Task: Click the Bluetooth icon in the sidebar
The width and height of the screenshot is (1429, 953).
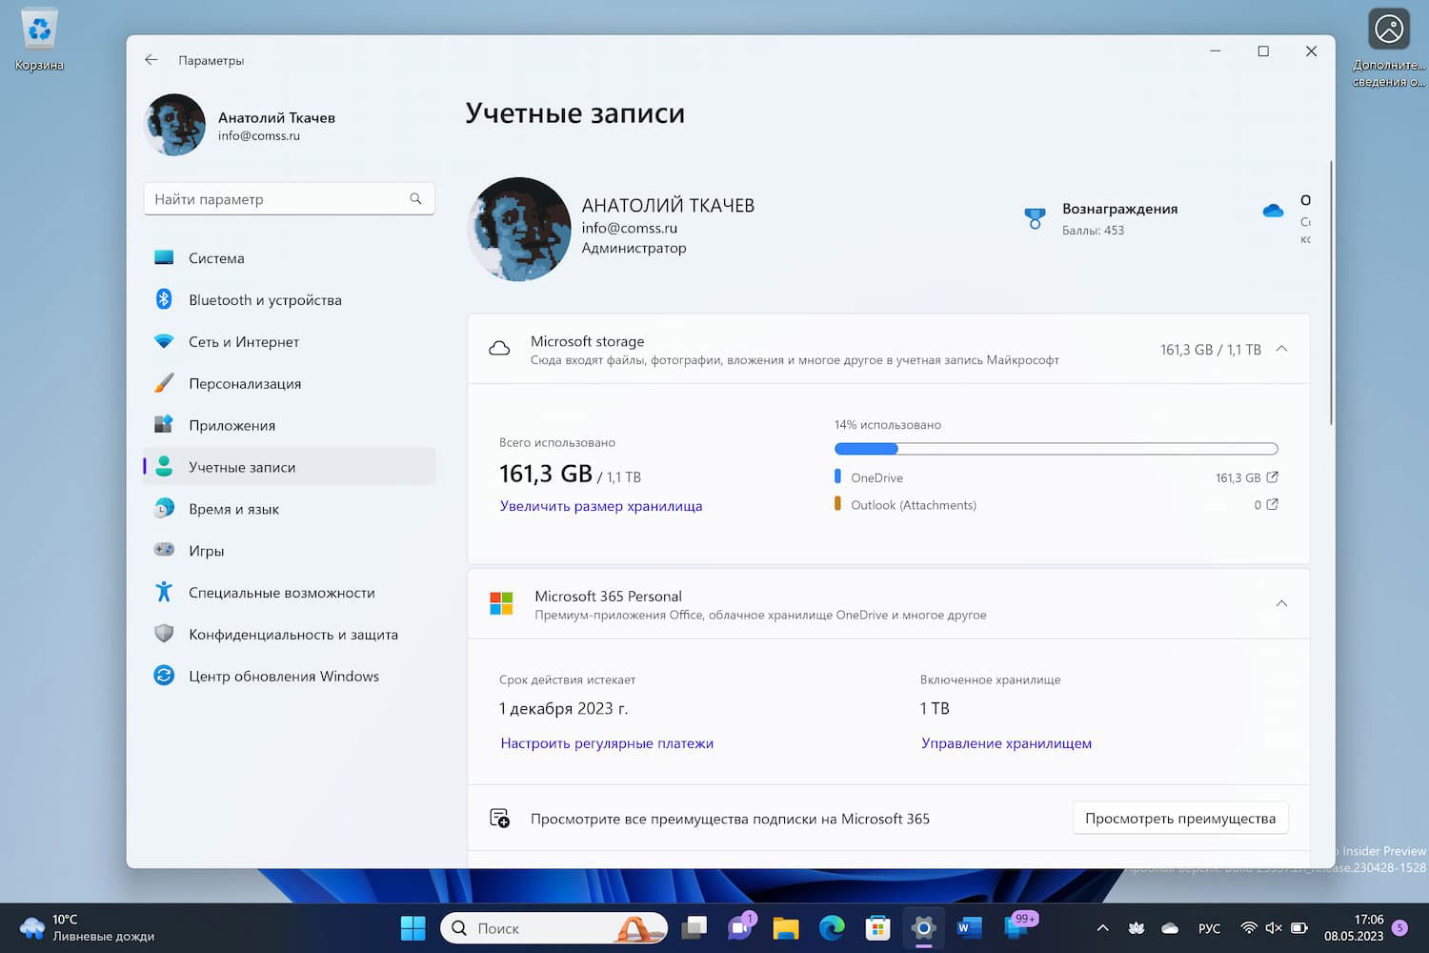Action: click(164, 299)
